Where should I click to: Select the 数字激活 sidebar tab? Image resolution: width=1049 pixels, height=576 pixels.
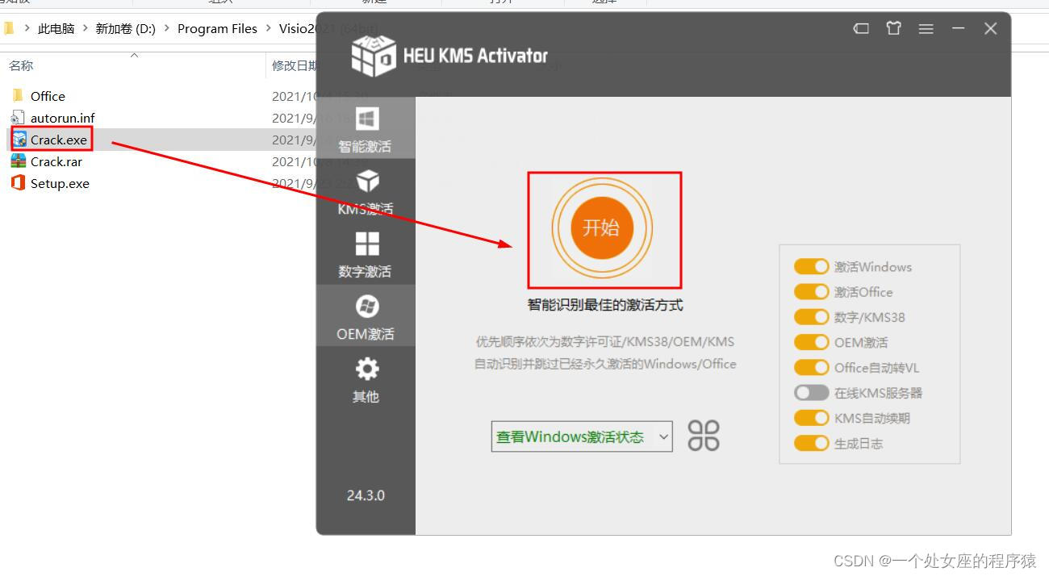tap(366, 253)
